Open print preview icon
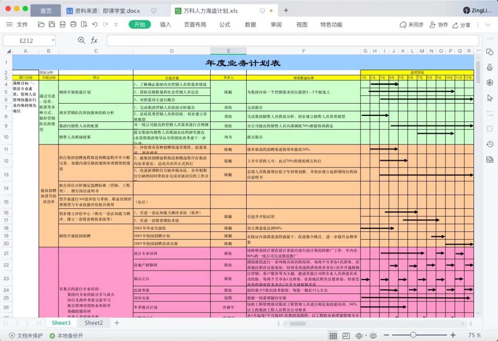The width and height of the screenshot is (498, 341). 84,24
